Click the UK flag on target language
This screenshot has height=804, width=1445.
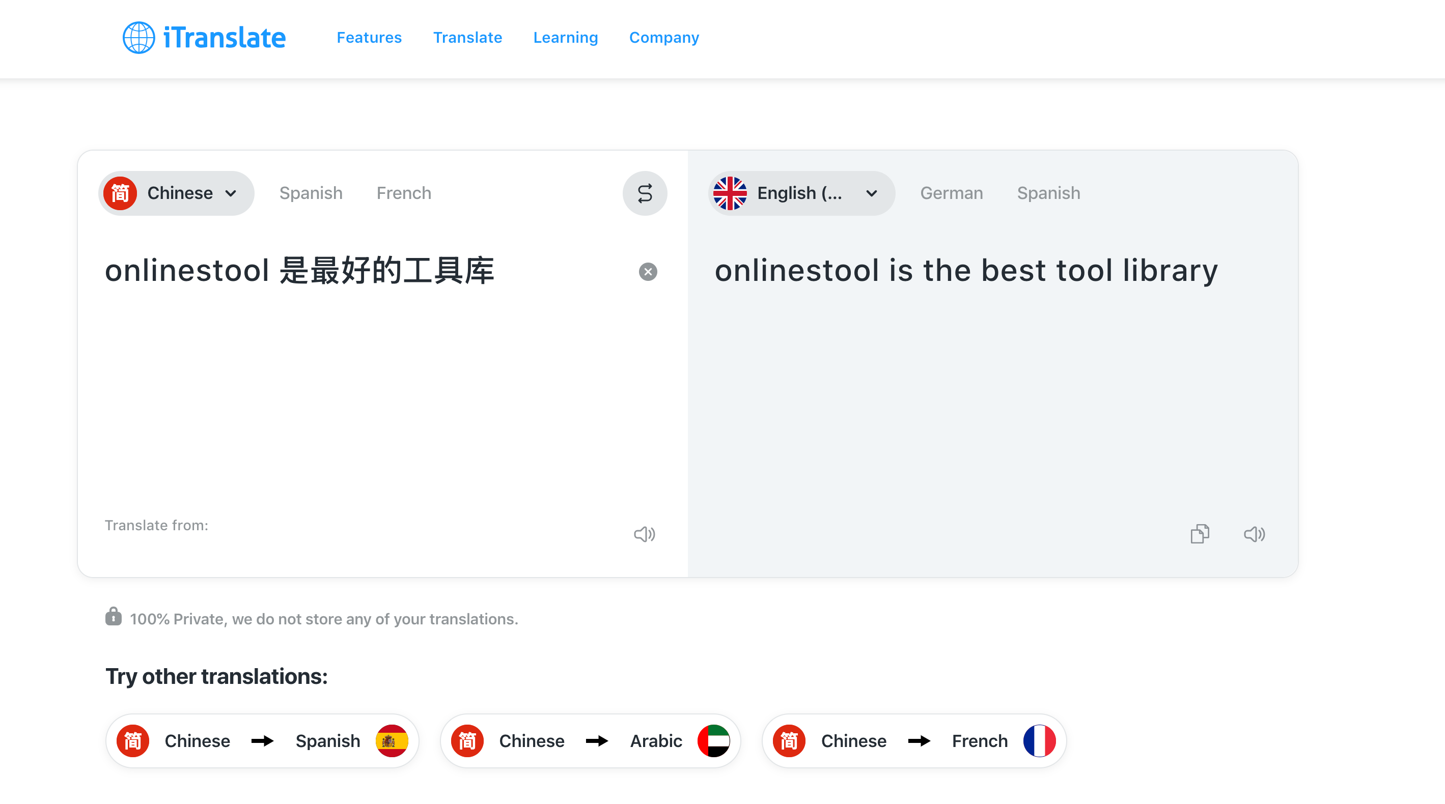pyautogui.click(x=730, y=193)
